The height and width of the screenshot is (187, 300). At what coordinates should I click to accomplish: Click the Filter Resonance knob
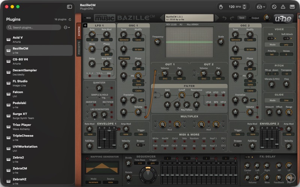click(x=196, y=95)
